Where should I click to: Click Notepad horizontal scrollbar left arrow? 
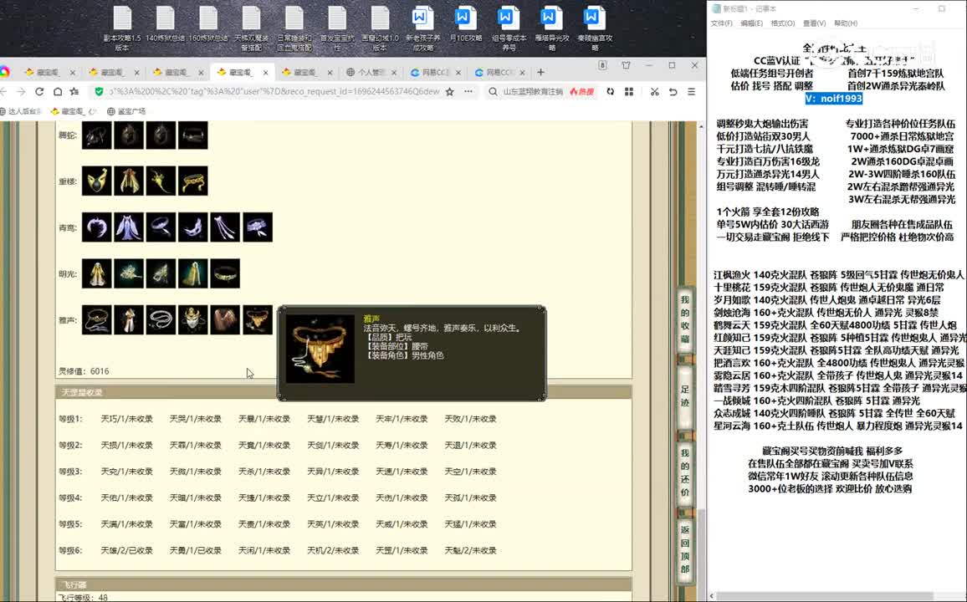click(712, 596)
